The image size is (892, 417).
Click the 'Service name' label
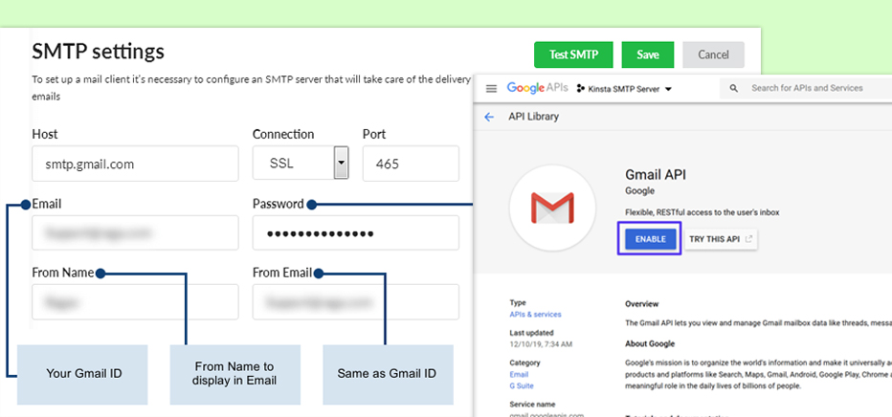(532, 405)
